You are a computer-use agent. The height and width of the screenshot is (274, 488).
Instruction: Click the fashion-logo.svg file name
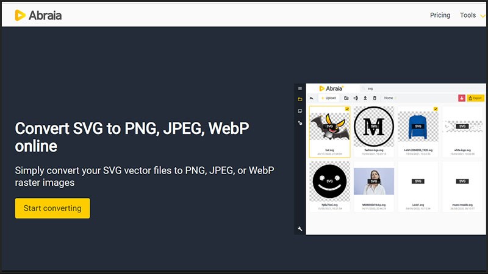coord(374,150)
